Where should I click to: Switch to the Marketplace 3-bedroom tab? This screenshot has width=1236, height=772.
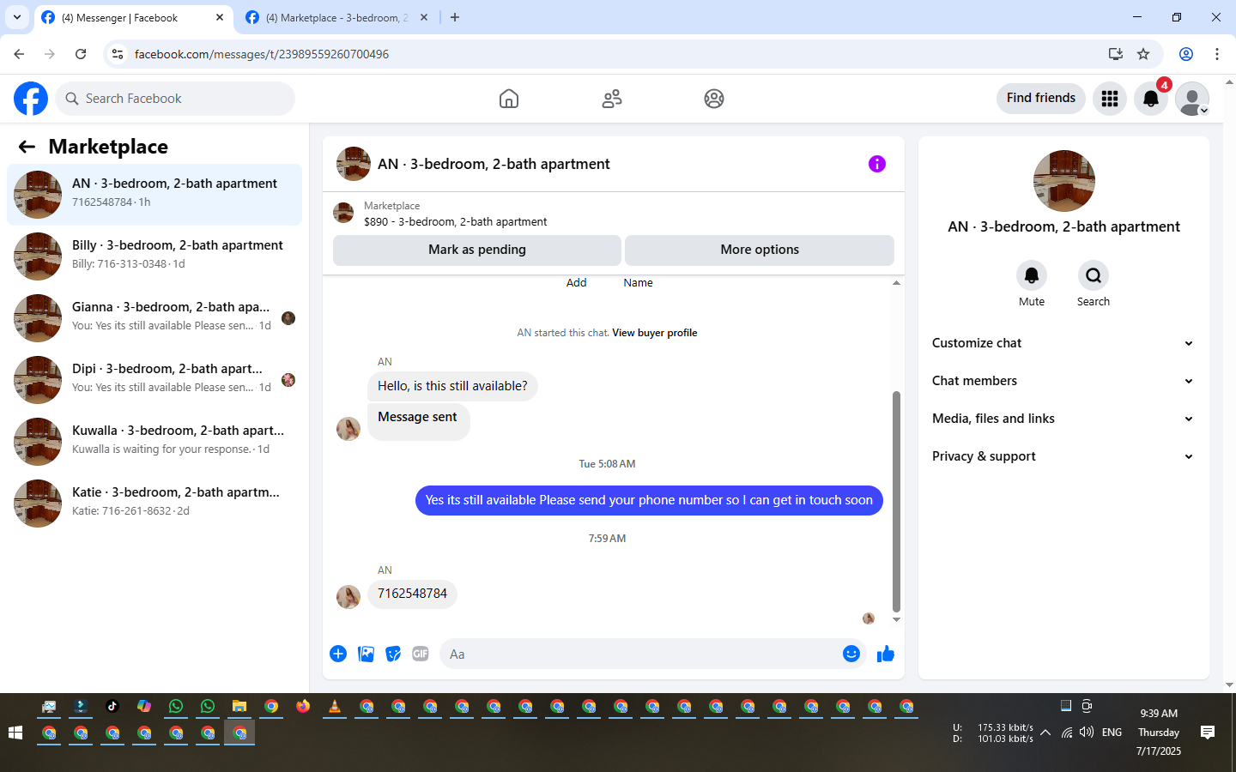coord(336,18)
